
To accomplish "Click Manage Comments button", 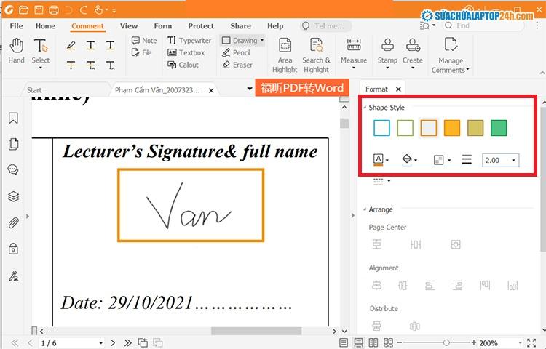I will [x=450, y=55].
